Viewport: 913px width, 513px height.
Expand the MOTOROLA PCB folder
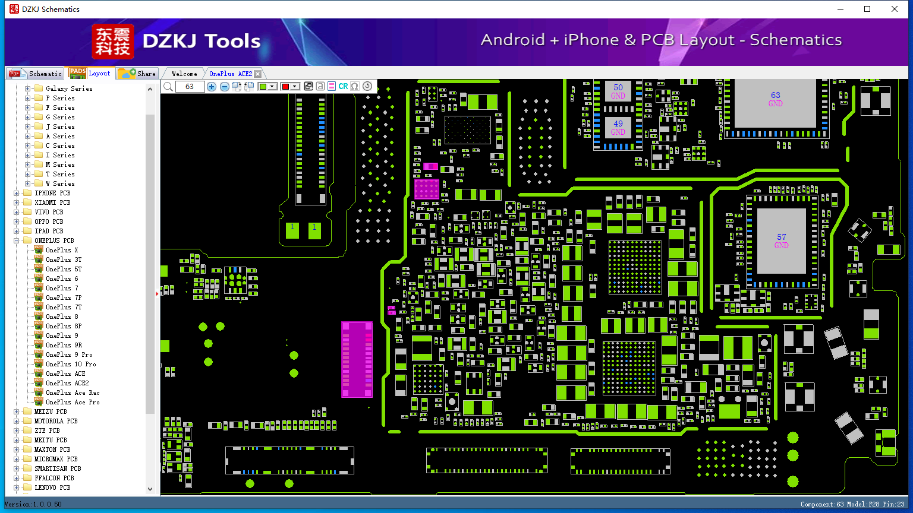pyautogui.click(x=17, y=421)
